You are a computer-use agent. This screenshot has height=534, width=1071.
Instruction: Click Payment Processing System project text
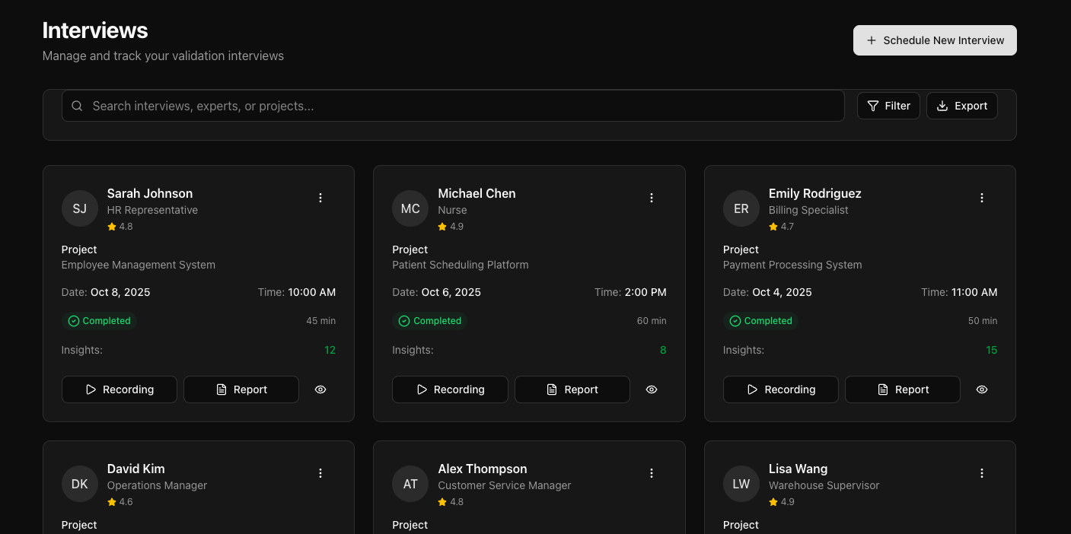click(x=792, y=265)
